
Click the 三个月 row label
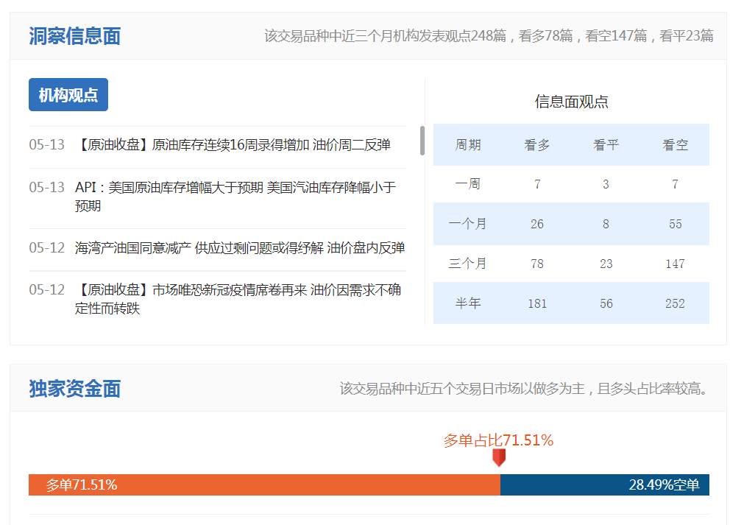tap(468, 264)
